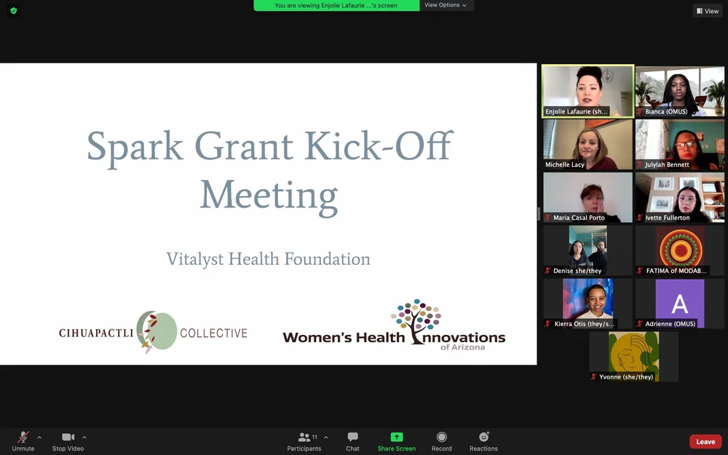Click the muted mic icon on Yvonne's tile
The image size is (728, 455).
click(594, 376)
